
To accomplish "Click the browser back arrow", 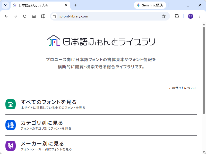I will coord(6,16).
